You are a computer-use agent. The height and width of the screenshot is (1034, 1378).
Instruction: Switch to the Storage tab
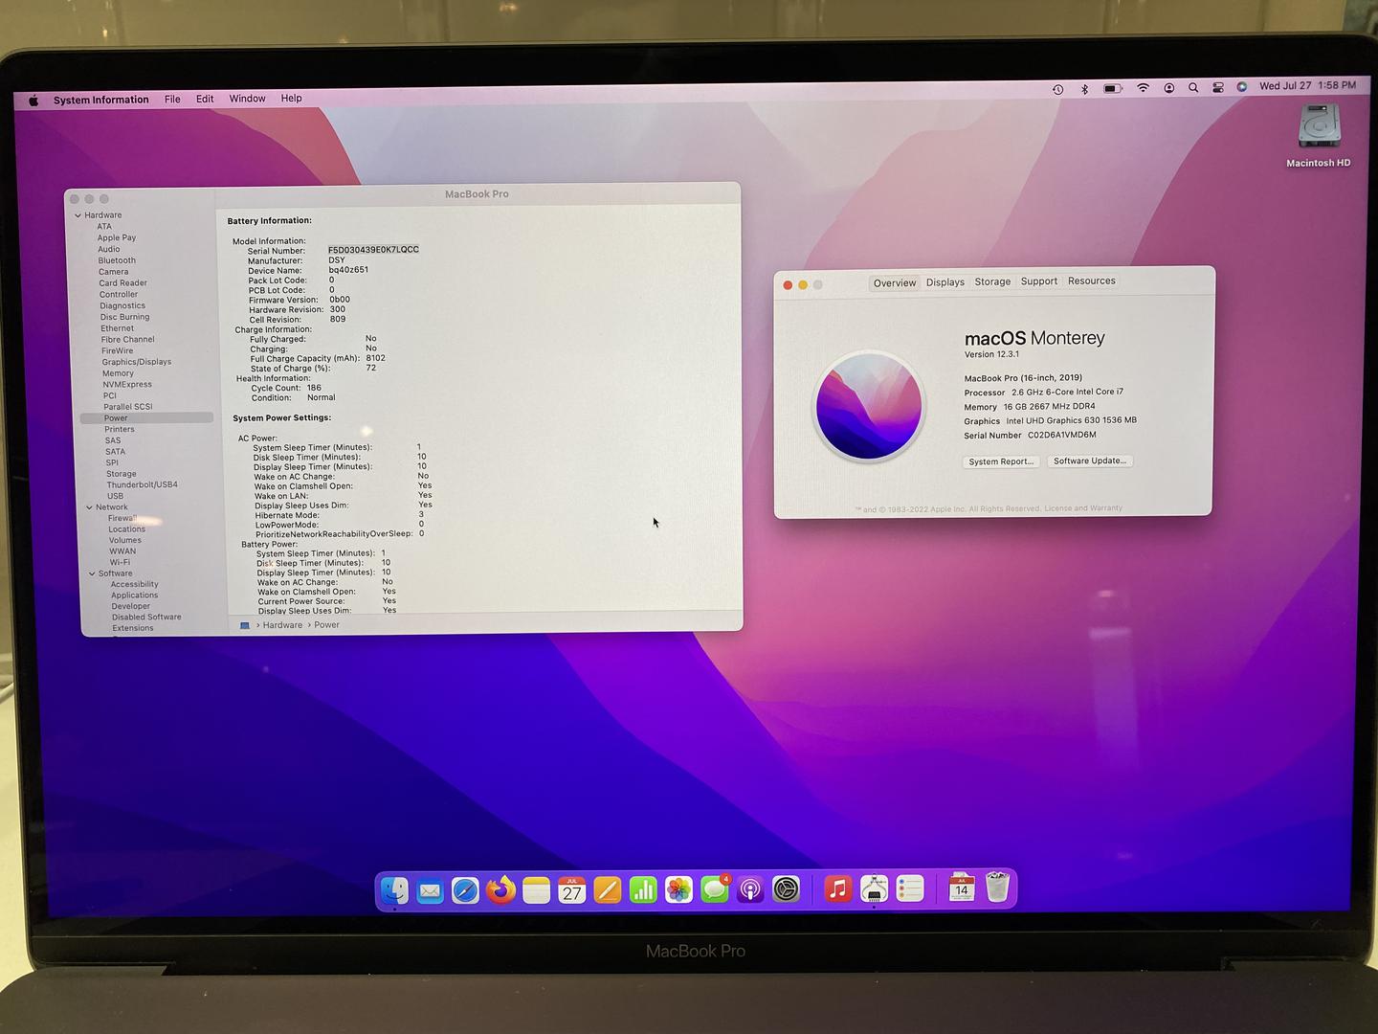(992, 281)
